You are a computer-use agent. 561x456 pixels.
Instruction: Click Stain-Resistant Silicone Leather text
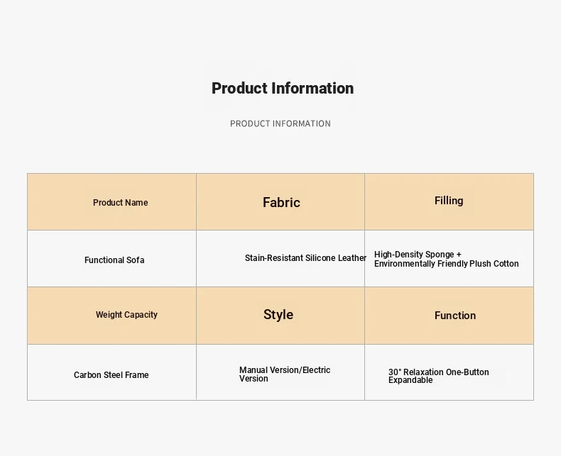pyautogui.click(x=305, y=258)
